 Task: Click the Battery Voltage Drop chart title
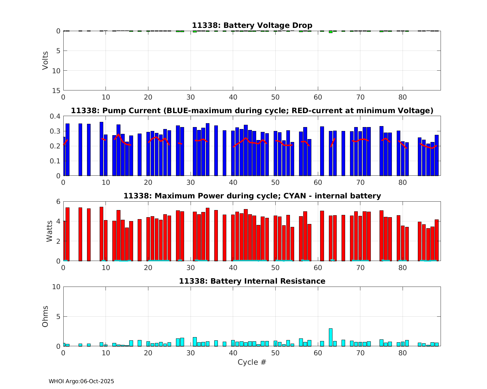click(252, 25)
